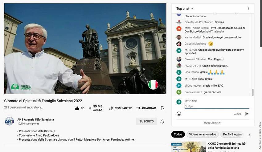Report the video with flag icon
The image size is (262, 152).
(x=162, y=108)
